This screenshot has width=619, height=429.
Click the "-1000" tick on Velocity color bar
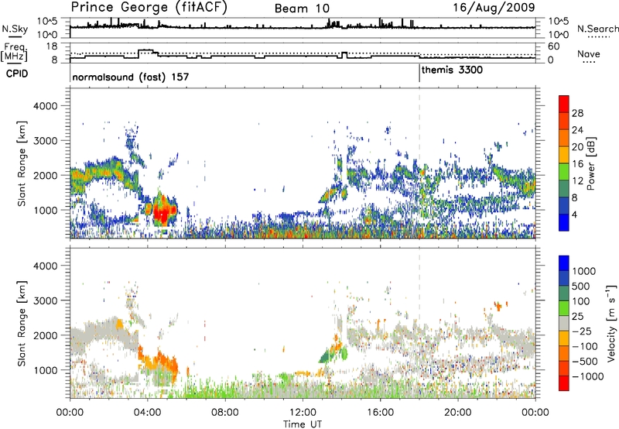click(x=588, y=376)
